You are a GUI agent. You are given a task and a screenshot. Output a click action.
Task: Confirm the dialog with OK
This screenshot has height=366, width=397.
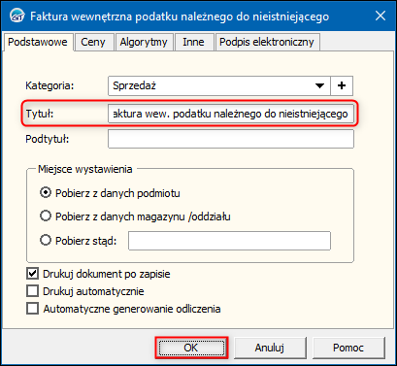191,348
